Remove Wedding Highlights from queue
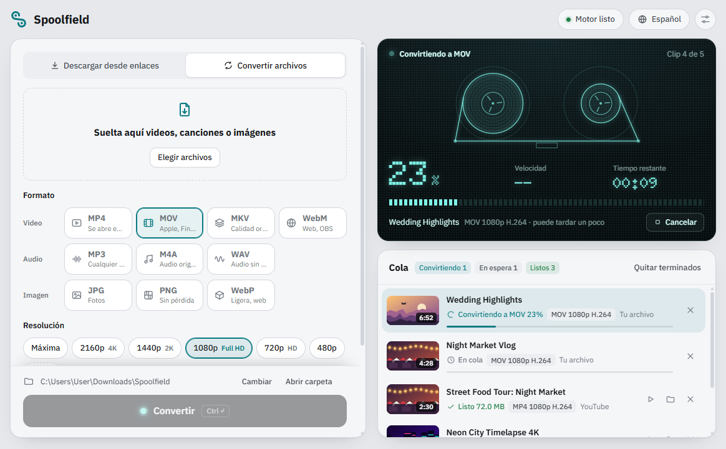The height and width of the screenshot is (449, 726). click(690, 310)
